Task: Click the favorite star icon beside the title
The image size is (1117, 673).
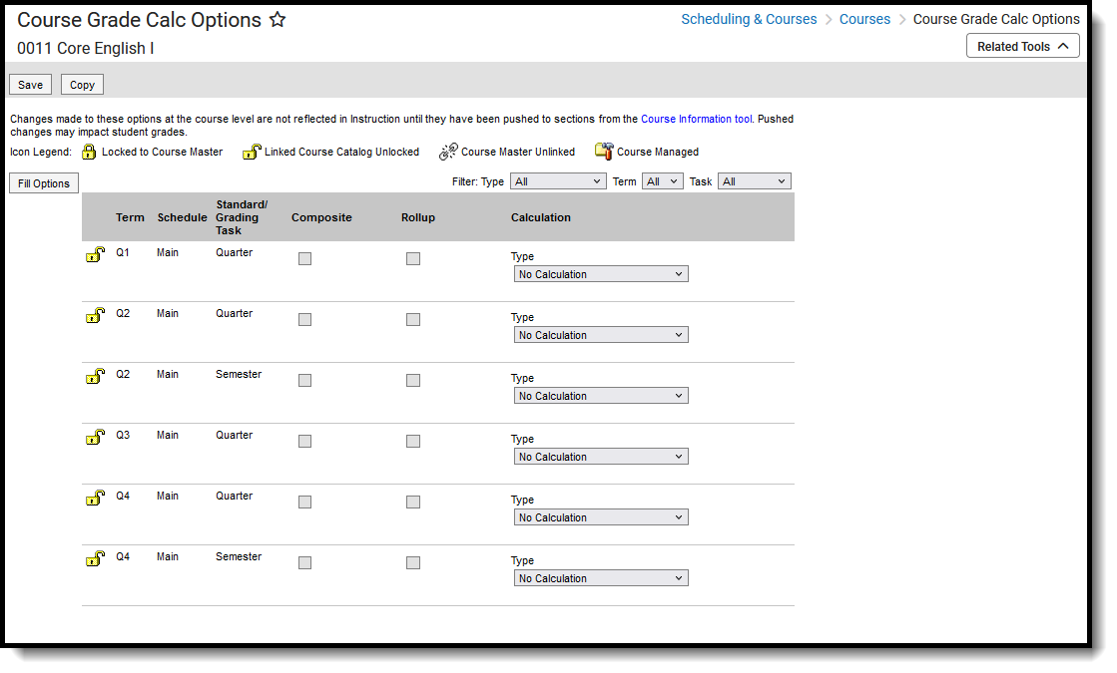Action: click(278, 20)
